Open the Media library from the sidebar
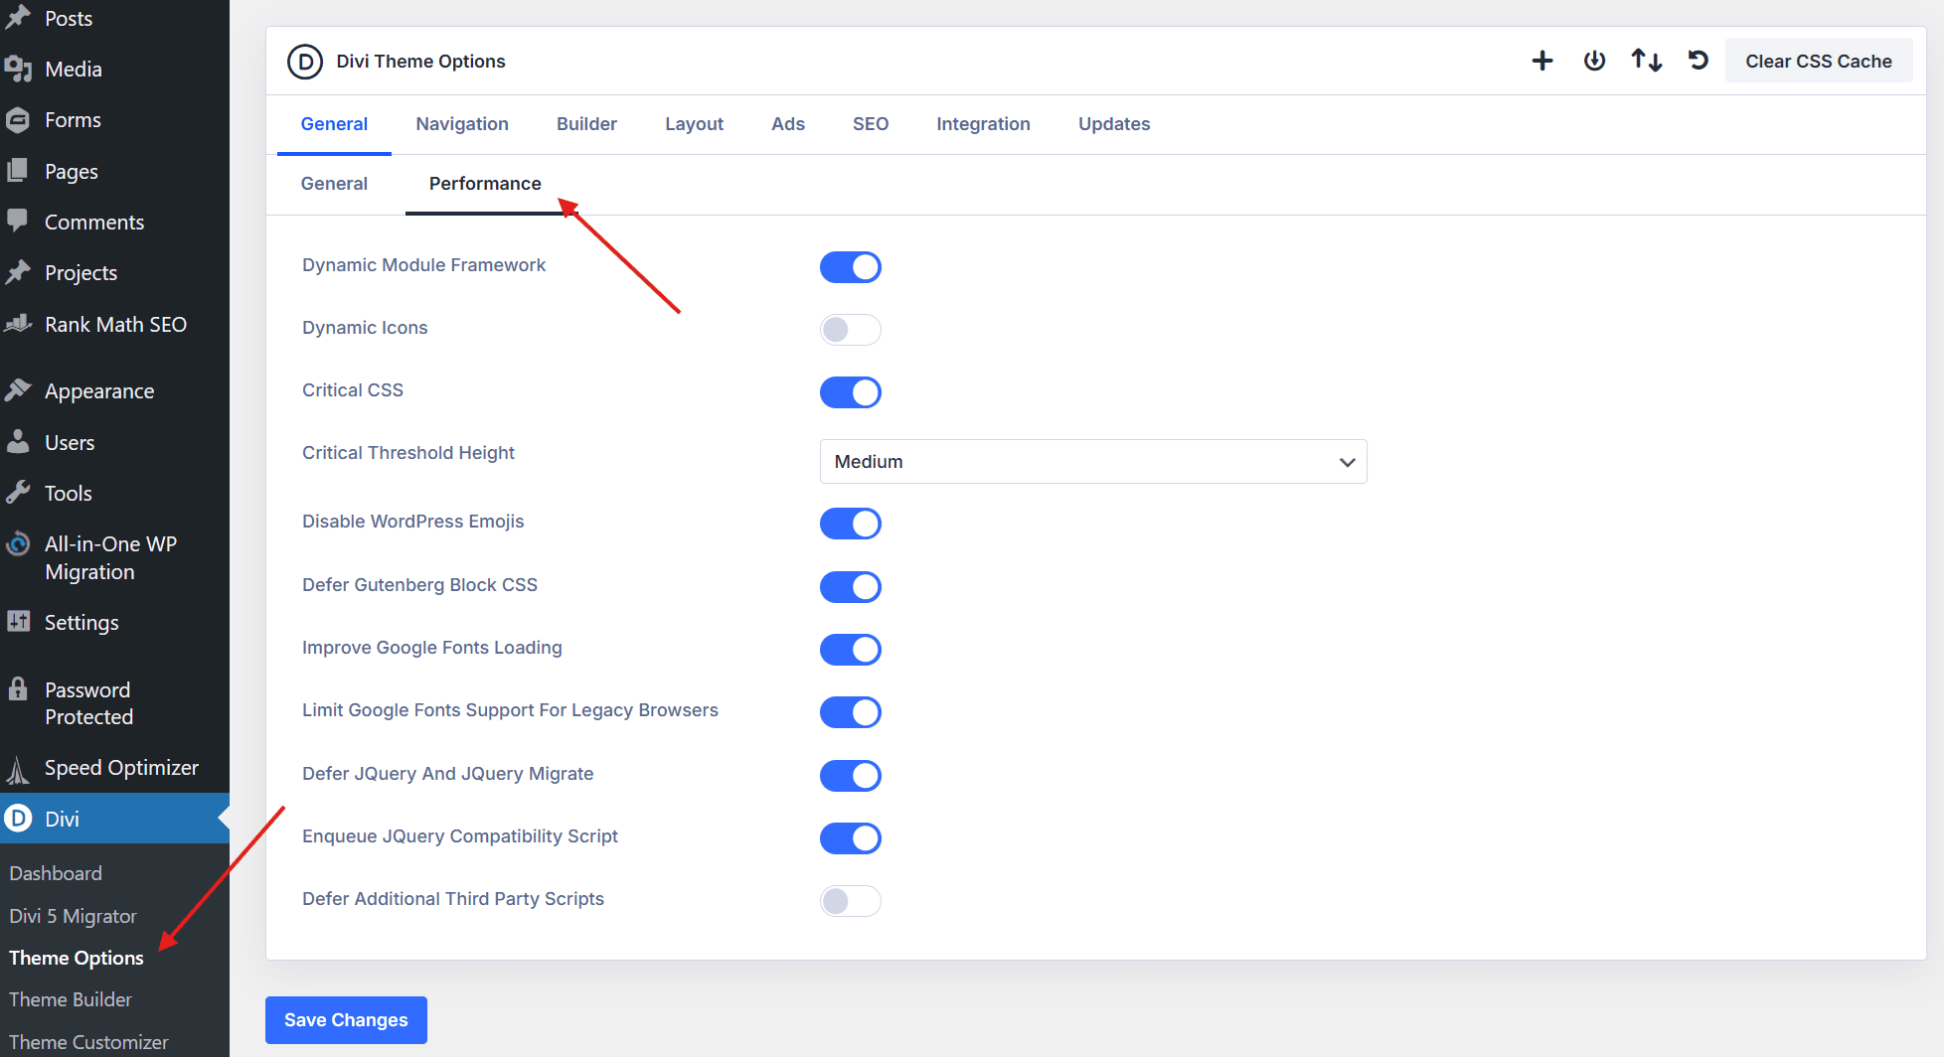The width and height of the screenshot is (1944, 1057). tap(73, 69)
